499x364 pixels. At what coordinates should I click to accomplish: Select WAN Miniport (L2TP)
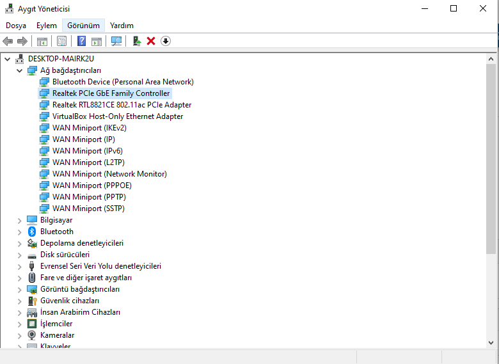click(88, 162)
